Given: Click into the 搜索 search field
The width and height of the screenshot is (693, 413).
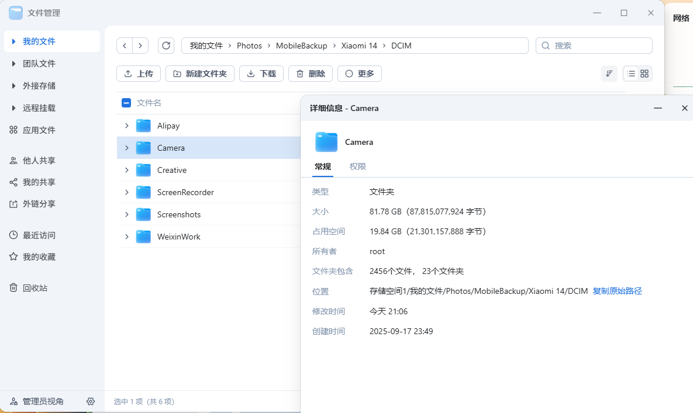Looking at the screenshot, I should click(594, 46).
